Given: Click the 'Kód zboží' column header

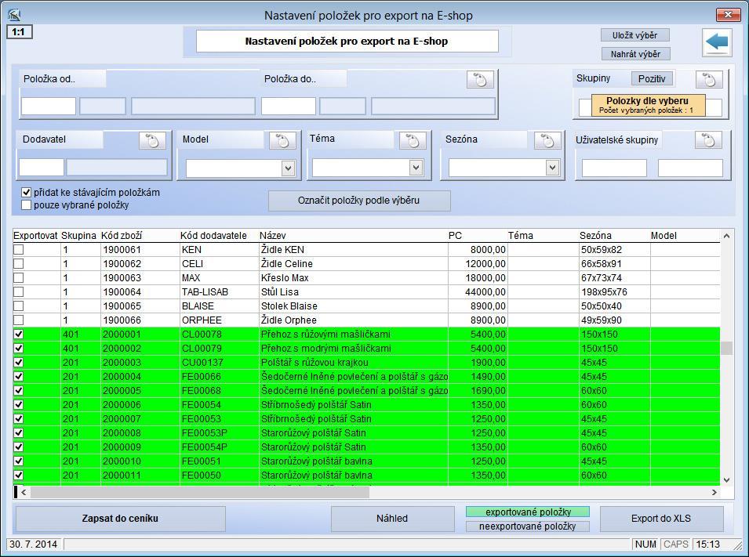Looking at the screenshot, I should click(x=122, y=236).
